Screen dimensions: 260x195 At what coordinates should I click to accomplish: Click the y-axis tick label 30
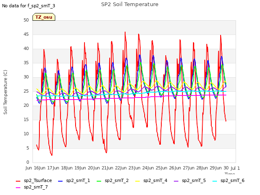pyautogui.click(x=26, y=77)
